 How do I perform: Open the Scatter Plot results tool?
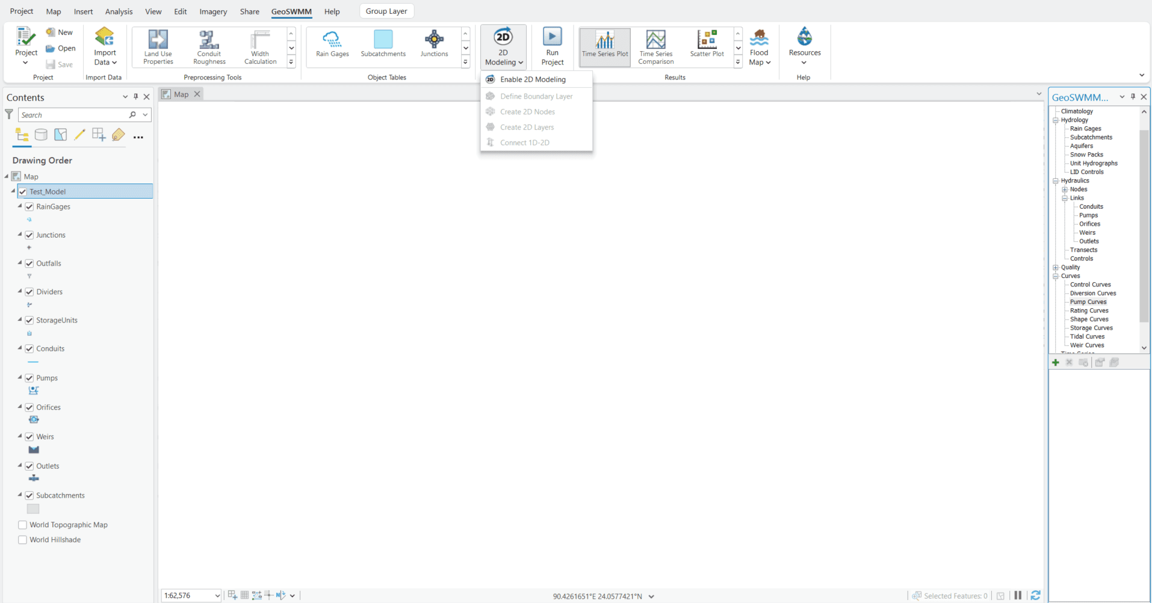tap(707, 46)
